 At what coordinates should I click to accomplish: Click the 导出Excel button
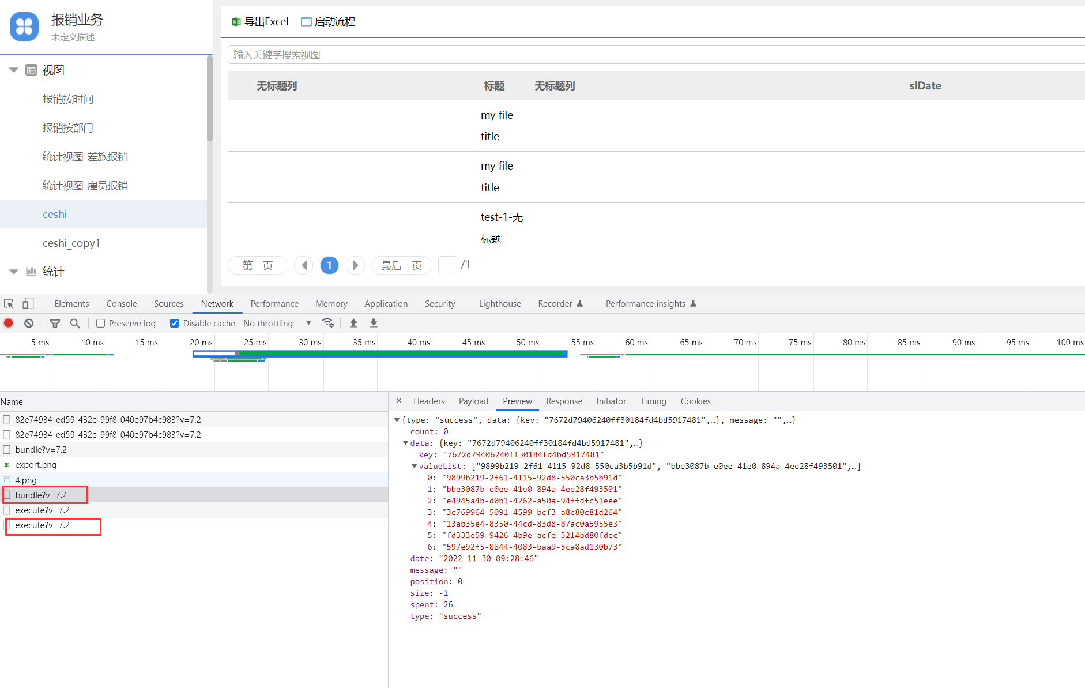[260, 22]
